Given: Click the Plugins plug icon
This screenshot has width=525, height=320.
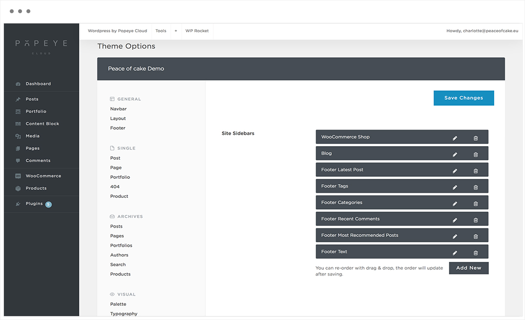Looking at the screenshot, I should pyautogui.click(x=18, y=204).
